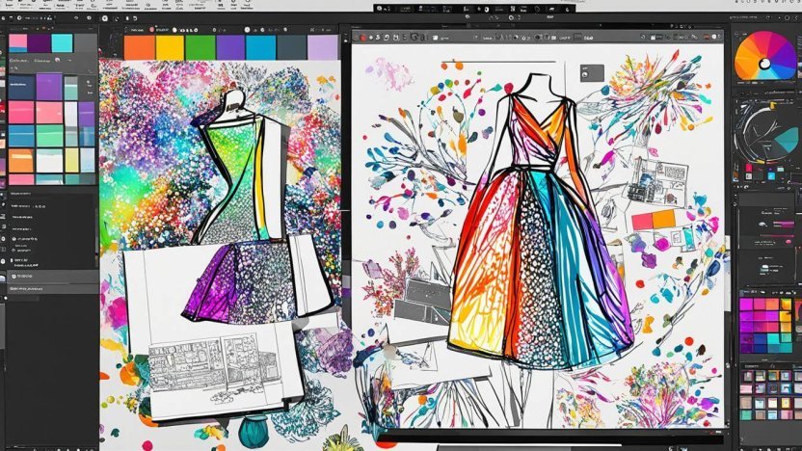The height and width of the screenshot is (451, 802).
Task: Select the pink swatch heading the left panel
Action: pyautogui.click(x=18, y=43)
